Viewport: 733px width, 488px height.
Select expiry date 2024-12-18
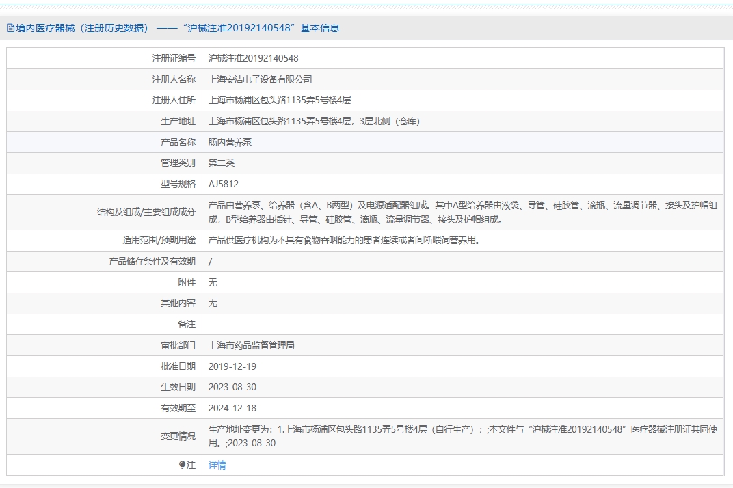[x=232, y=408]
